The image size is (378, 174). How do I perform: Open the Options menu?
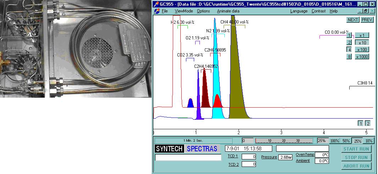pos(203,11)
